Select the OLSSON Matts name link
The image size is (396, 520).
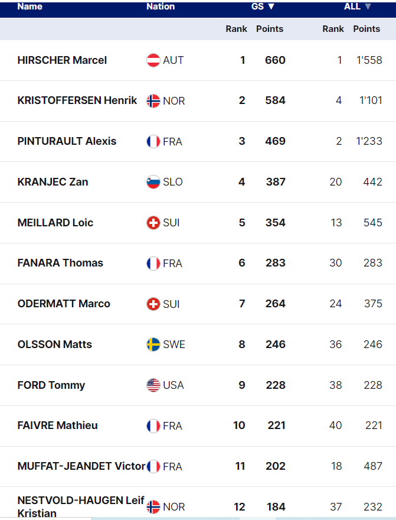point(55,344)
